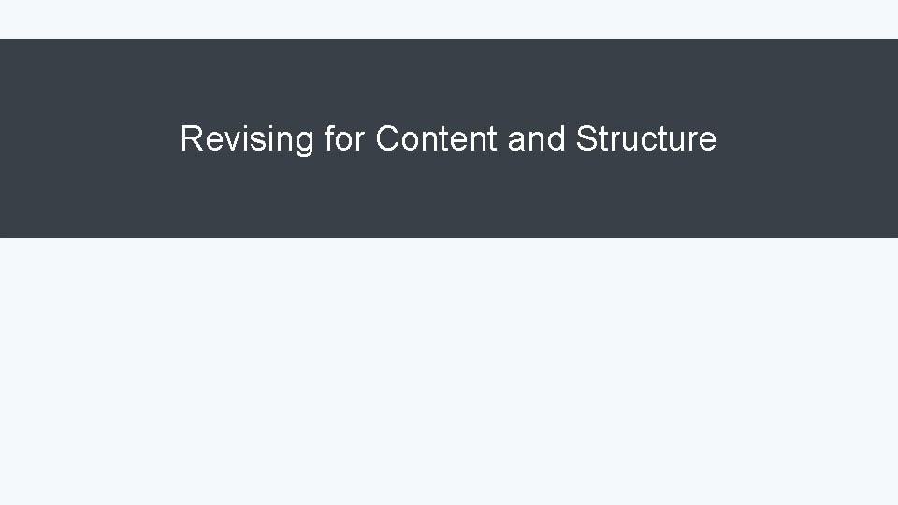Screen dimensions: 898x505
Task: Click the word "for" in the title
Action: pyautogui.click(x=345, y=139)
